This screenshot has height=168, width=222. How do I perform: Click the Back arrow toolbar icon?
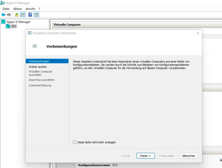coord(3,15)
